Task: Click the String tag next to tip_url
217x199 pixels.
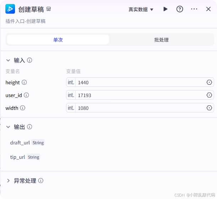Action: coord(33,157)
